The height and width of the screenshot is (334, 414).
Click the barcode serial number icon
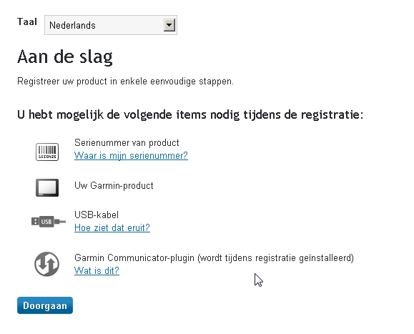tap(47, 152)
